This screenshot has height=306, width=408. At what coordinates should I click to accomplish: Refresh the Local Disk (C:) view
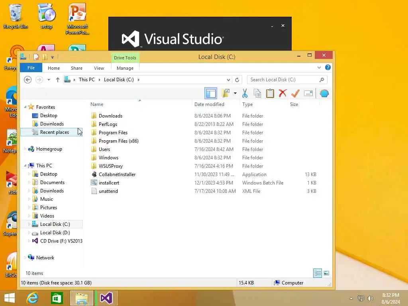(237, 80)
